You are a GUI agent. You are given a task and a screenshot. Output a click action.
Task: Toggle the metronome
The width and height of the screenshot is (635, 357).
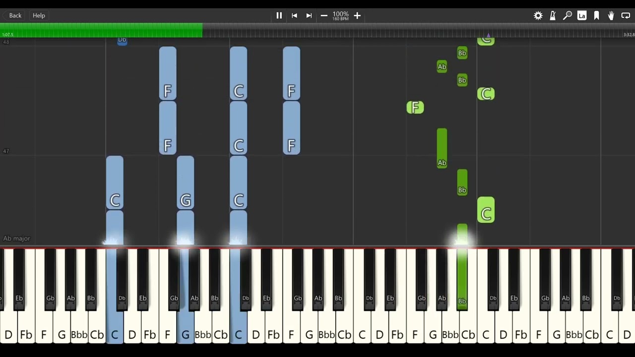tap(553, 15)
